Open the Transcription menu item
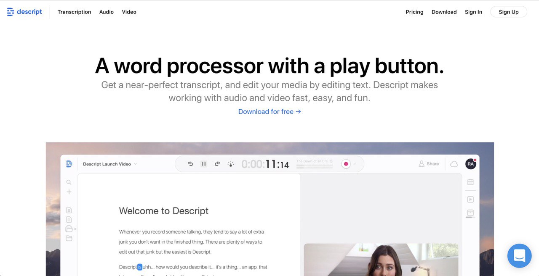 tap(74, 12)
